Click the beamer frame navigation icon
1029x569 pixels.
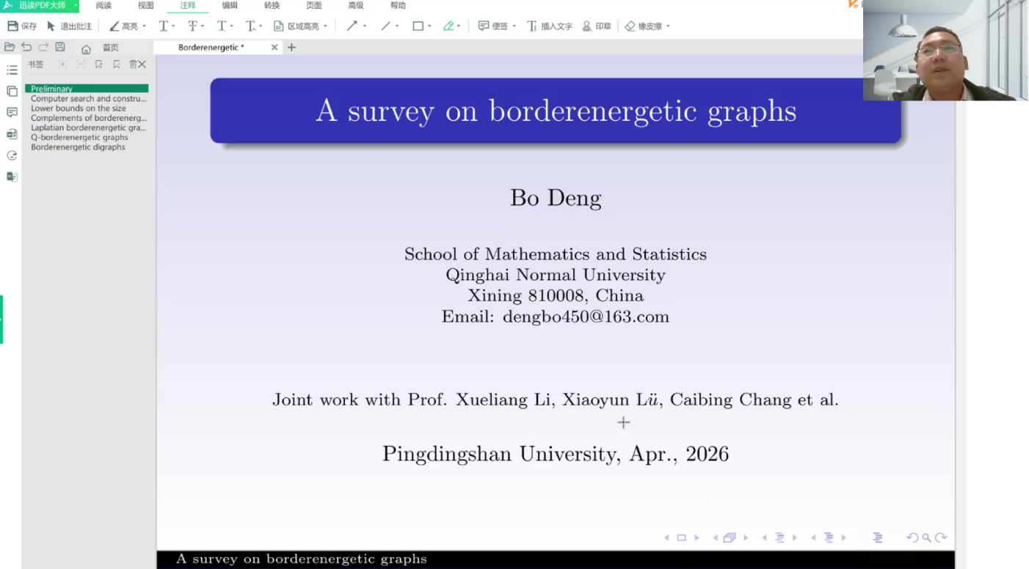point(730,537)
